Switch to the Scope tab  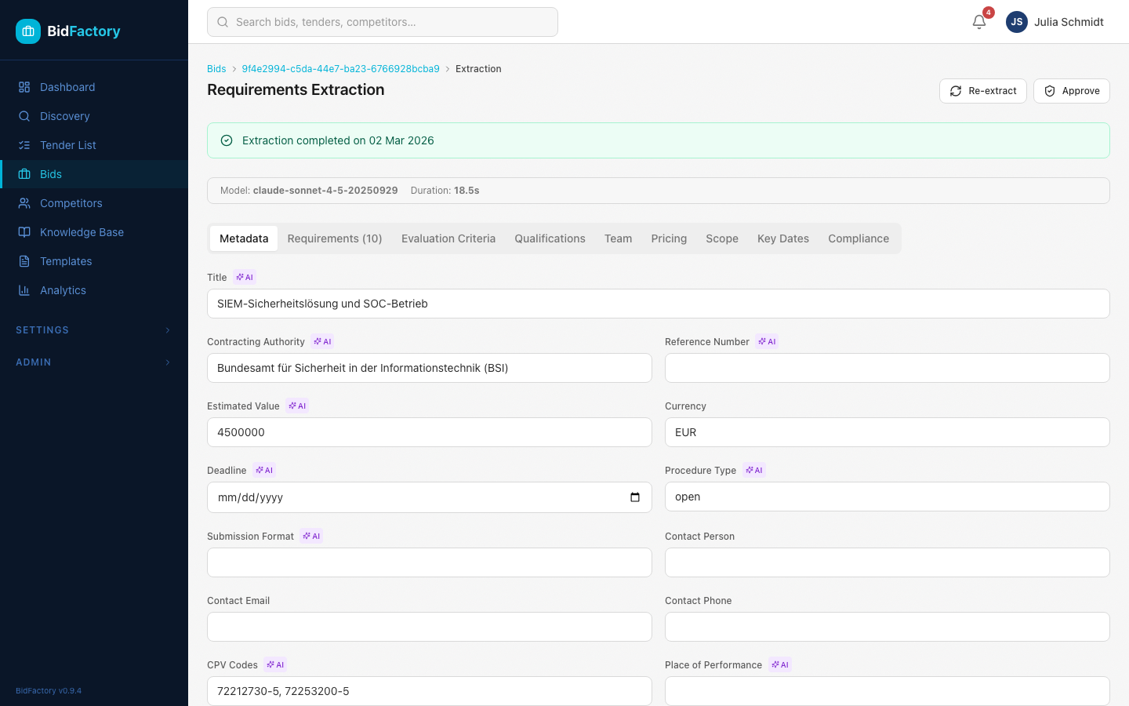click(x=722, y=238)
